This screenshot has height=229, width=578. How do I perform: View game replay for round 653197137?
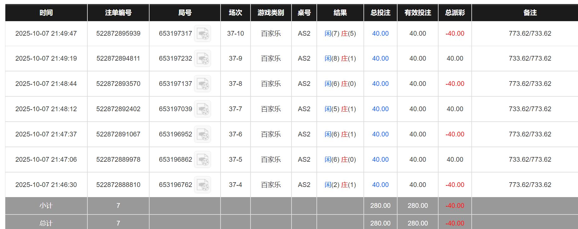pyautogui.click(x=203, y=84)
